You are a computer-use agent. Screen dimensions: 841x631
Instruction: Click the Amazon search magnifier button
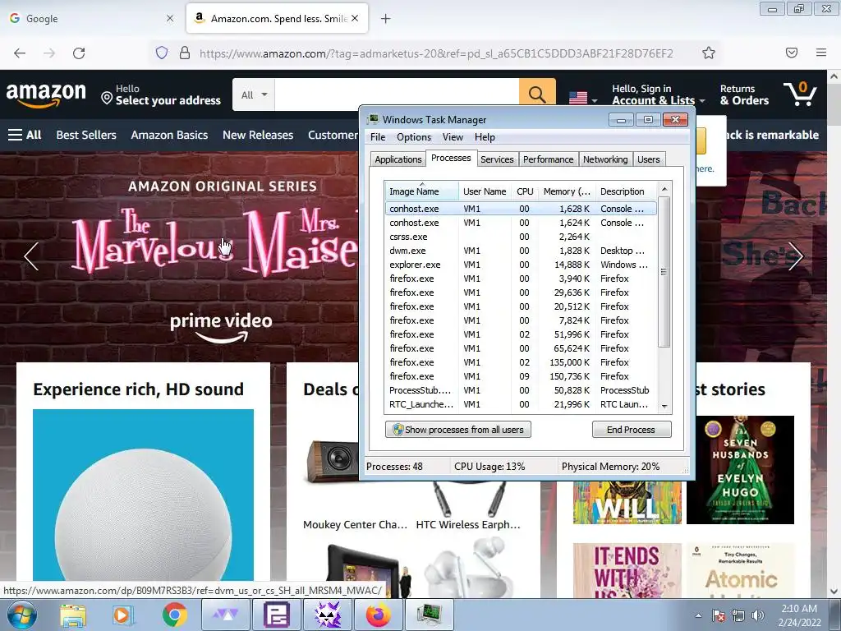[x=537, y=94]
